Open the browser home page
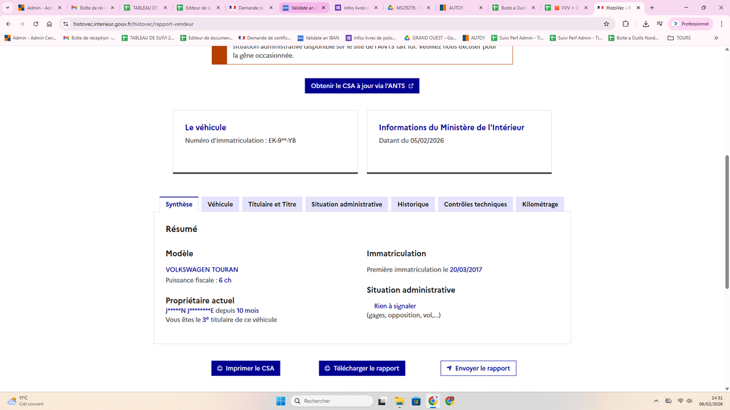The width and height of the screenshot is (730, 410). pyautogui.click(x=49, y=24)
